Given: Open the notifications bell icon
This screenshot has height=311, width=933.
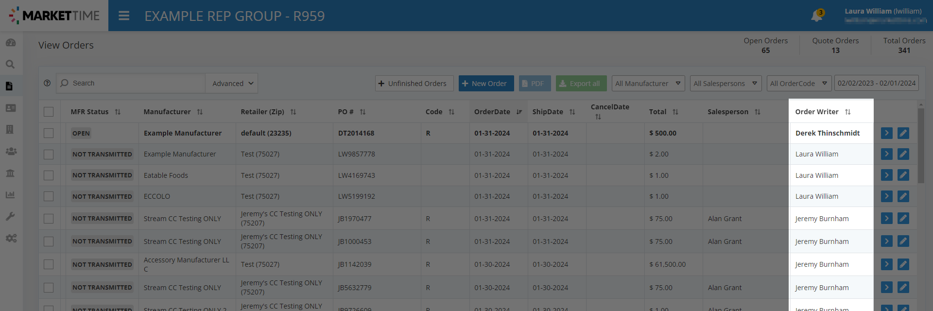Looking at the screenshot, I should click(816, 16).
